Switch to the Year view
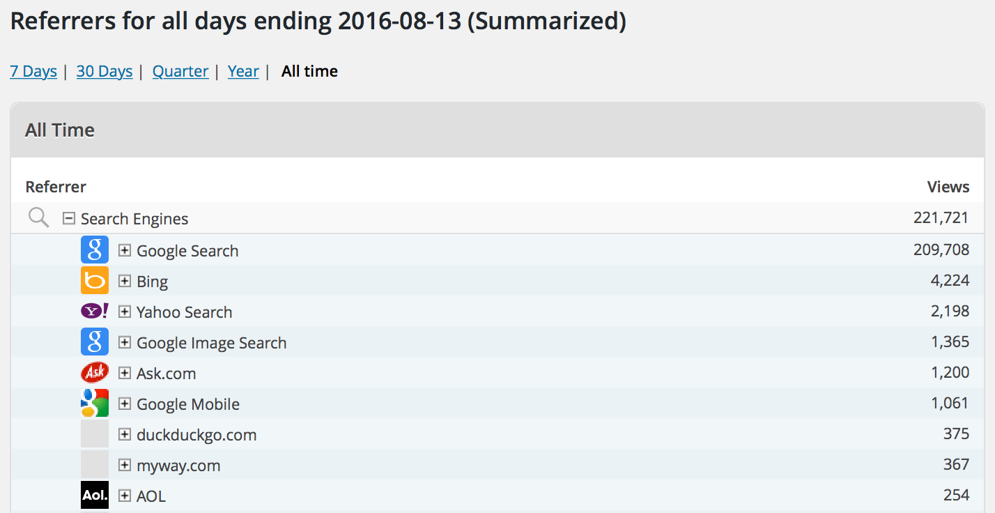 coord(242,70)
